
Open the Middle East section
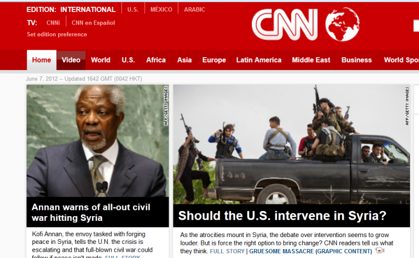[x=311, y=60]
